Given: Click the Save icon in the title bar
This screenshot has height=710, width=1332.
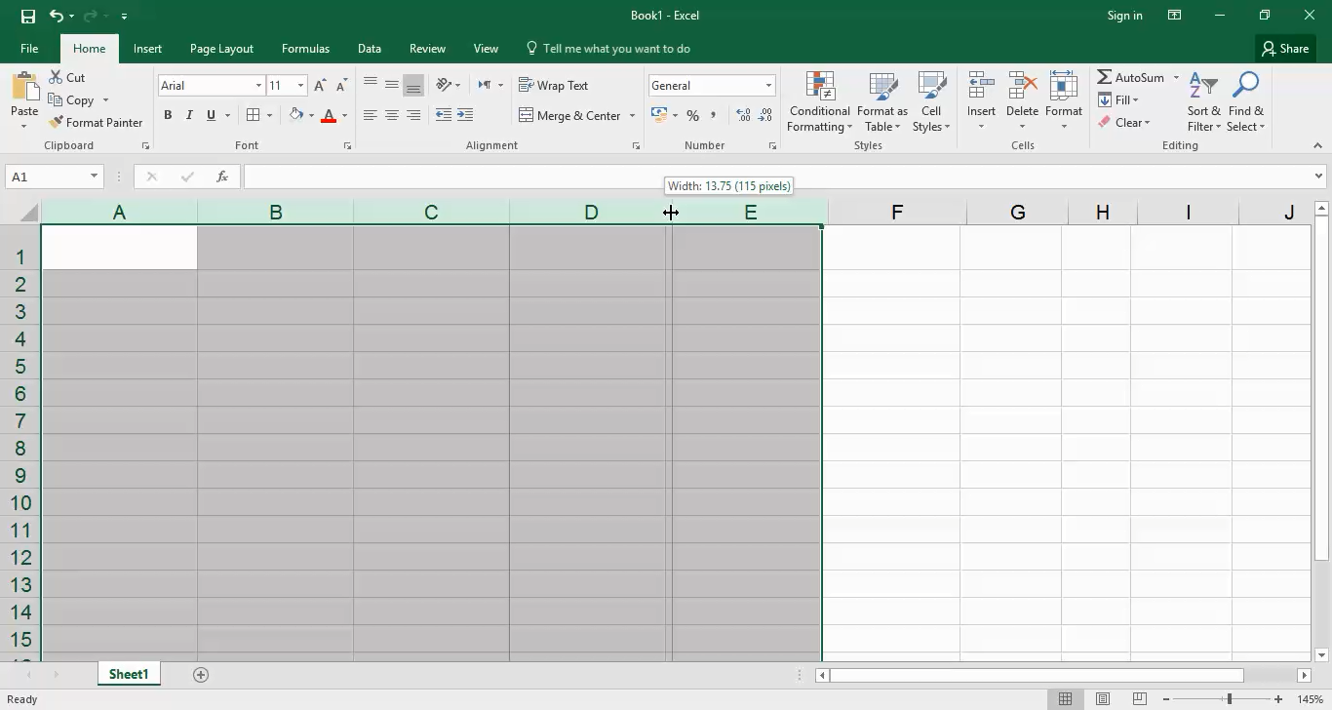Looking at the screenshot, I should 27,16.
